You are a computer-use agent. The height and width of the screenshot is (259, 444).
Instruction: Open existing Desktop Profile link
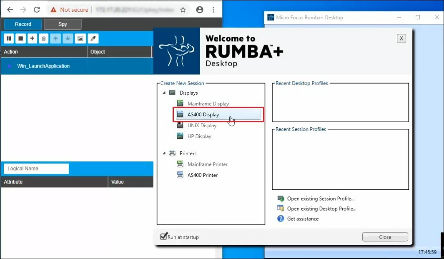(322, 209)
